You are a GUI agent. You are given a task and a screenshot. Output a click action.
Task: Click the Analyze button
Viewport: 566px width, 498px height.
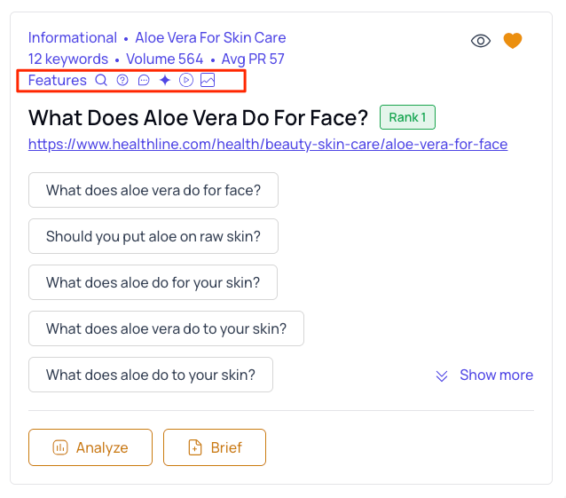(90, 447)
